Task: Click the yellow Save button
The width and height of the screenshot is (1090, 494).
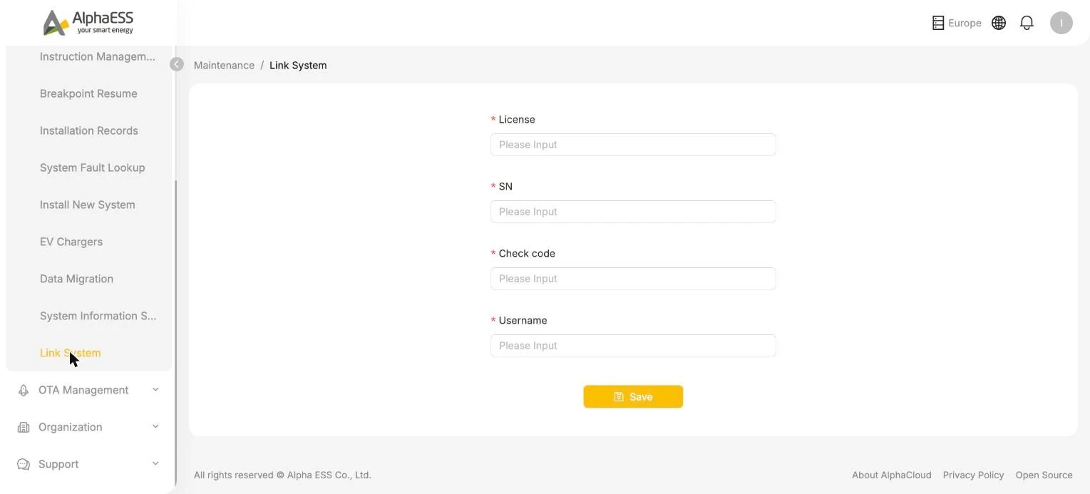Action: (633, 397)
